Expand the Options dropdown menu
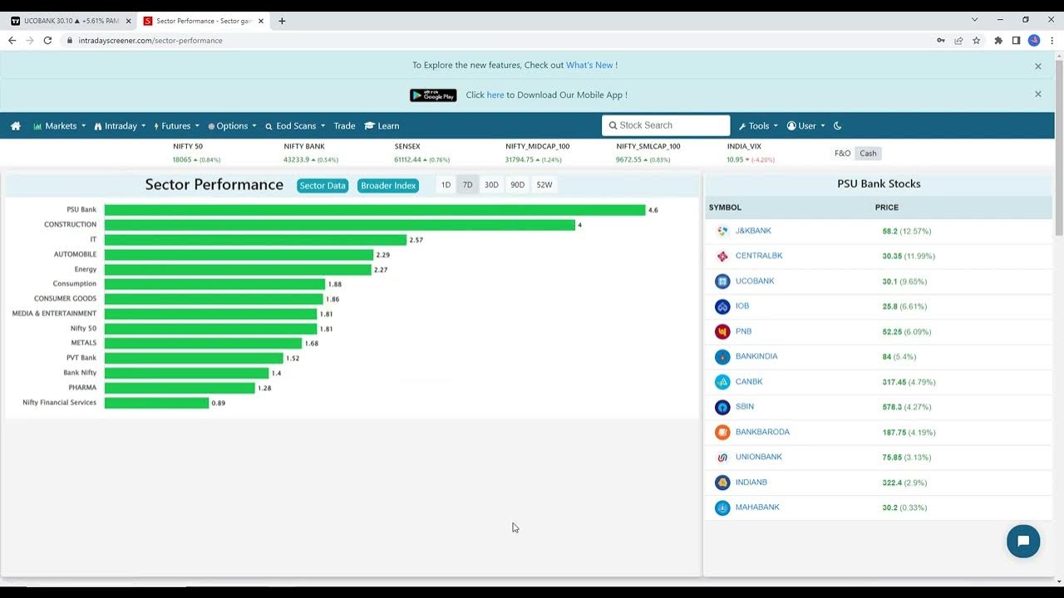 click(x=232, y=126)
